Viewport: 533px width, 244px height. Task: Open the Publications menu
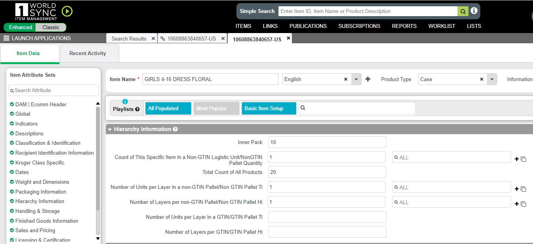point(308,26)
